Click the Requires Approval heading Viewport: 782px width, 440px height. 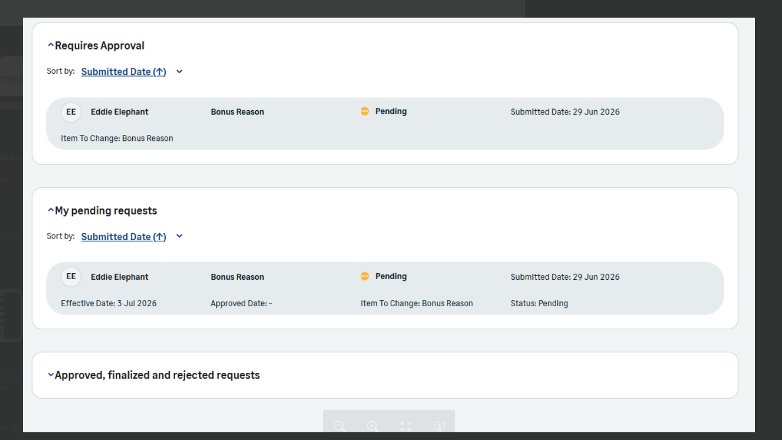tap(100, 46)
